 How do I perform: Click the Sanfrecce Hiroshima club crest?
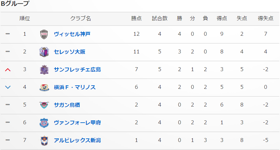pyautogui.click(x=44, y=70)
